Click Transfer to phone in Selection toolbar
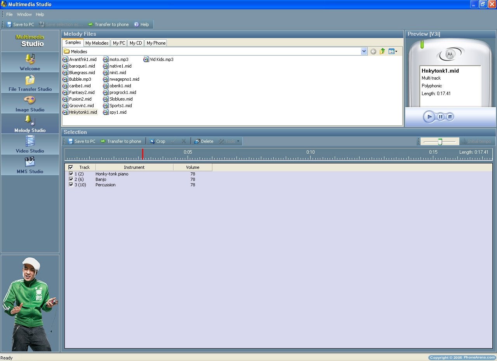 (x=121, y=141)
